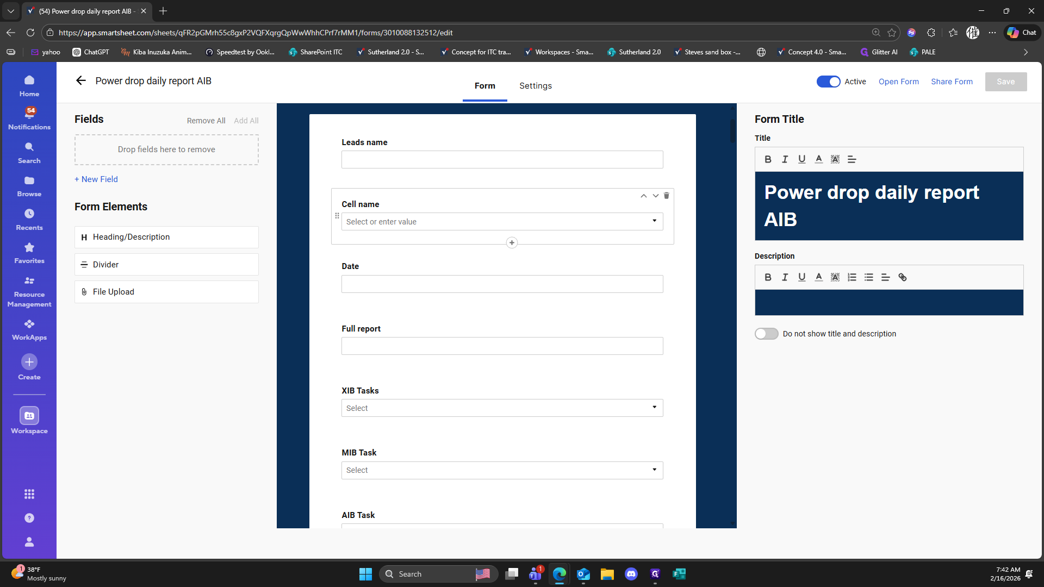Viewport: 1044px width, 587px height.
Task: Insert link in Description toolbar
Action: pyautogui.click(x=903, y=277)
